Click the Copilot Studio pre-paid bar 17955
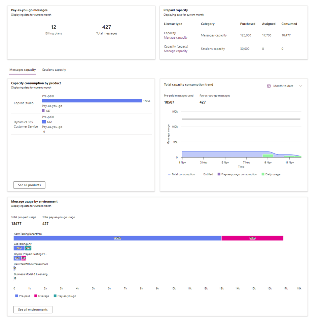Viewport: 322px width, 321px height. point(92,101)
